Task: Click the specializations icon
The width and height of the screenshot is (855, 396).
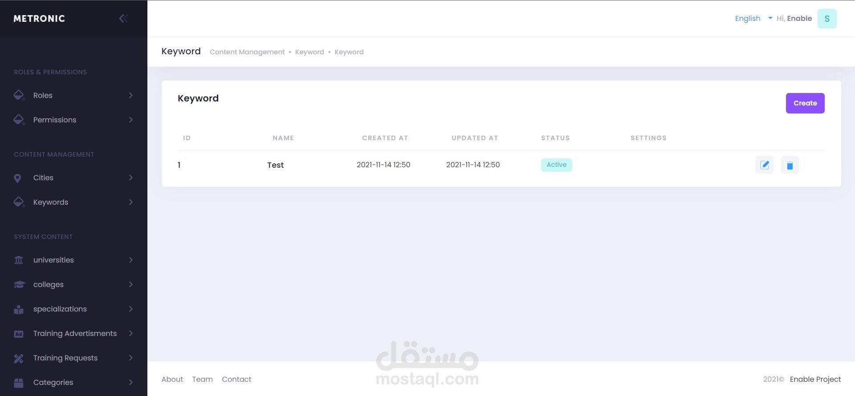Action: pos(19,309)
